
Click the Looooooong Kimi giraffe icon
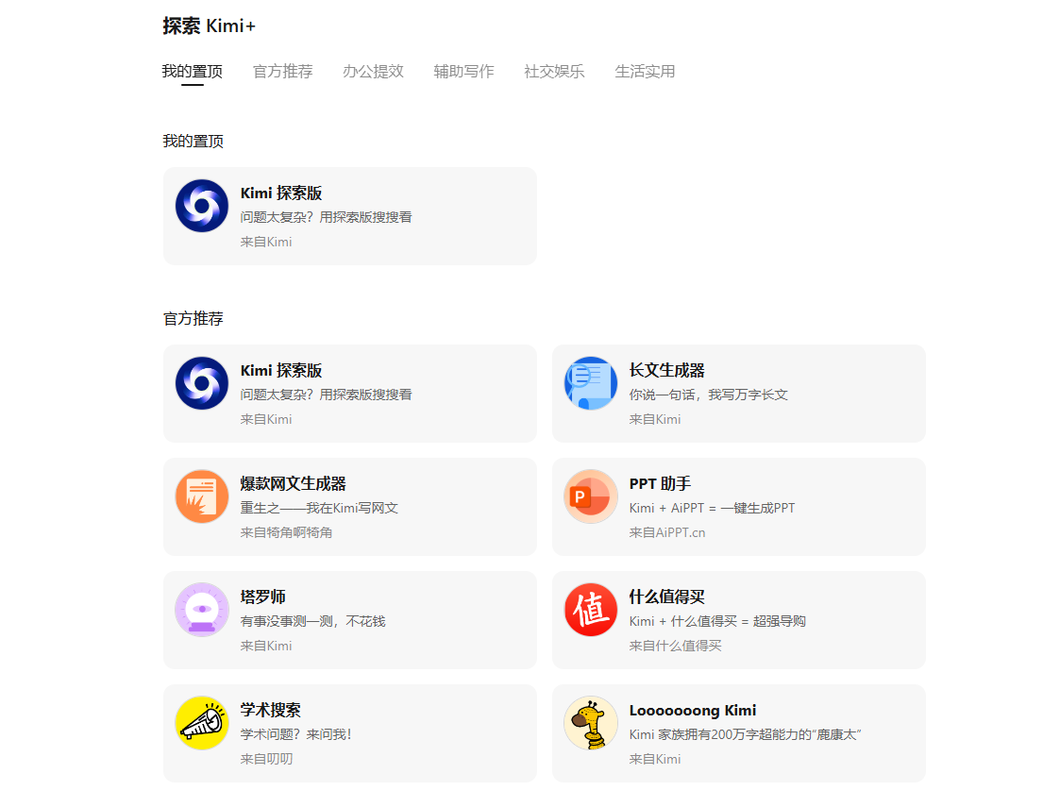click(591, 723)
